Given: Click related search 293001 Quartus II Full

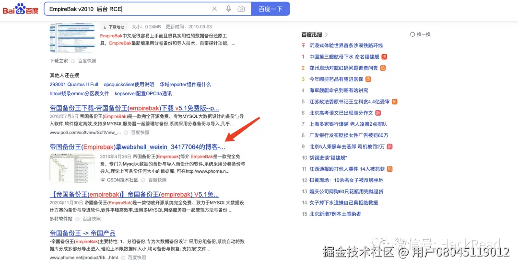Looking at the screenshot, I should point(74,84).
